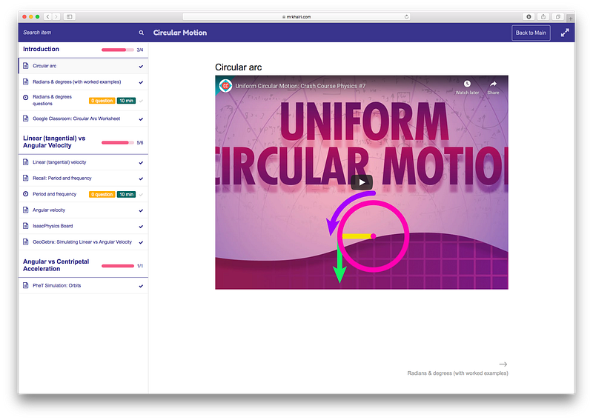Toggle checkmark for Recall: Period and frequency
This screenshot has width=593, height=420.
[141, 179]
